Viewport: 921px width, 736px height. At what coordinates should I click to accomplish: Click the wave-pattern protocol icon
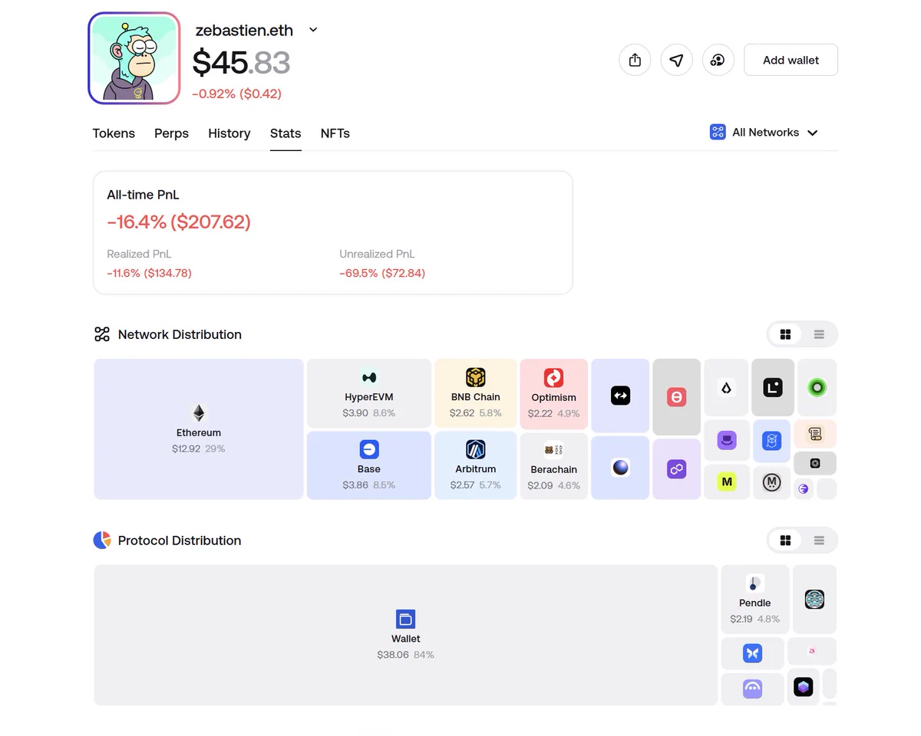(814, 600)
